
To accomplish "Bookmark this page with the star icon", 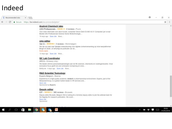I will tap(165, 22).
